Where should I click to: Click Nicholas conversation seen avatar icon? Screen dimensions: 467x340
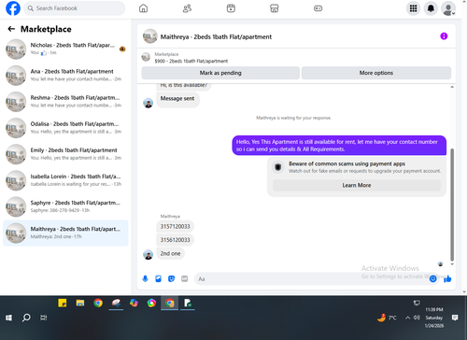(x=122, y=49)
